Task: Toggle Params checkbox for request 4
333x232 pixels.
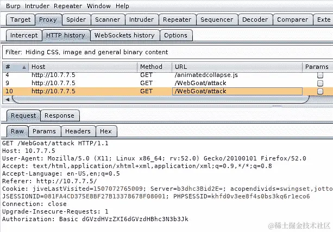Action: click(320, 75)
